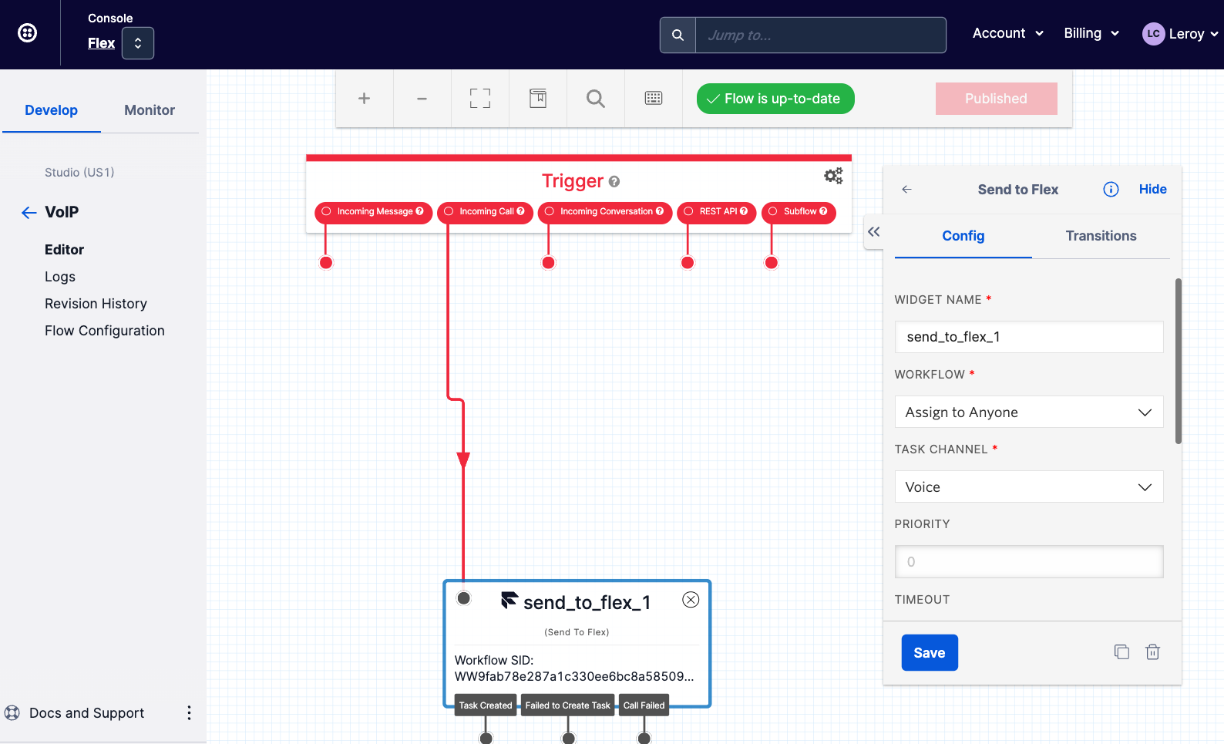Click the Flow is up-to-date status button

click(x=775, y=99)
